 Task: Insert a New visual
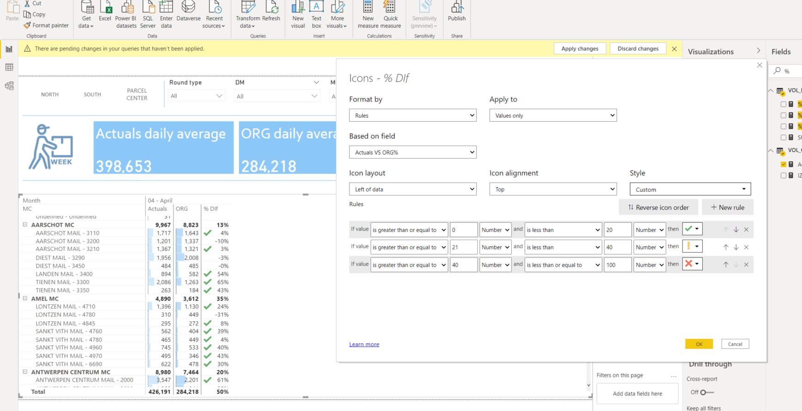tap(298, 14)
